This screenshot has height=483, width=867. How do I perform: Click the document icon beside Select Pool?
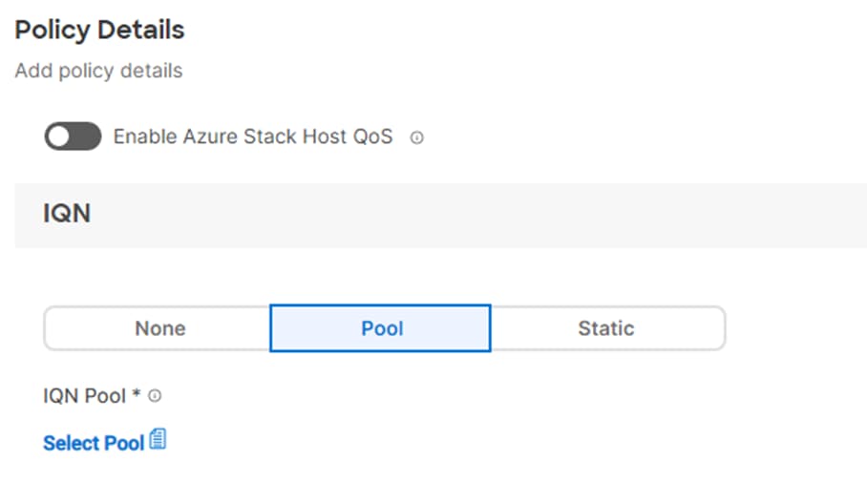[x=158, y=439]
